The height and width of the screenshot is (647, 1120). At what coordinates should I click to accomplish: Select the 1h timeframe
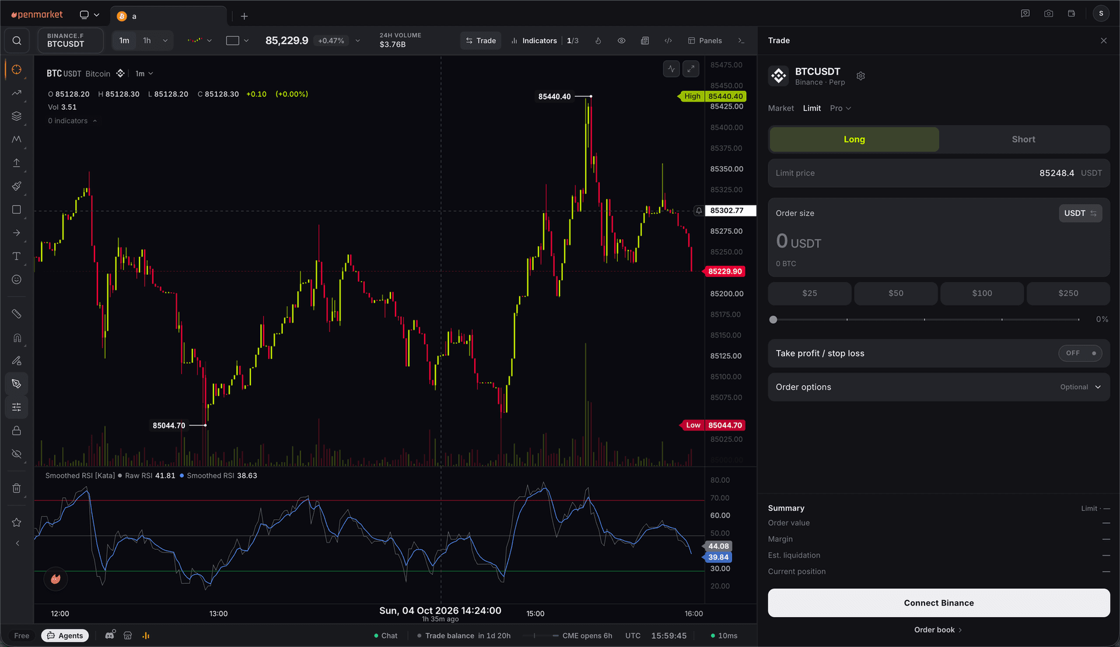point(147,40)
